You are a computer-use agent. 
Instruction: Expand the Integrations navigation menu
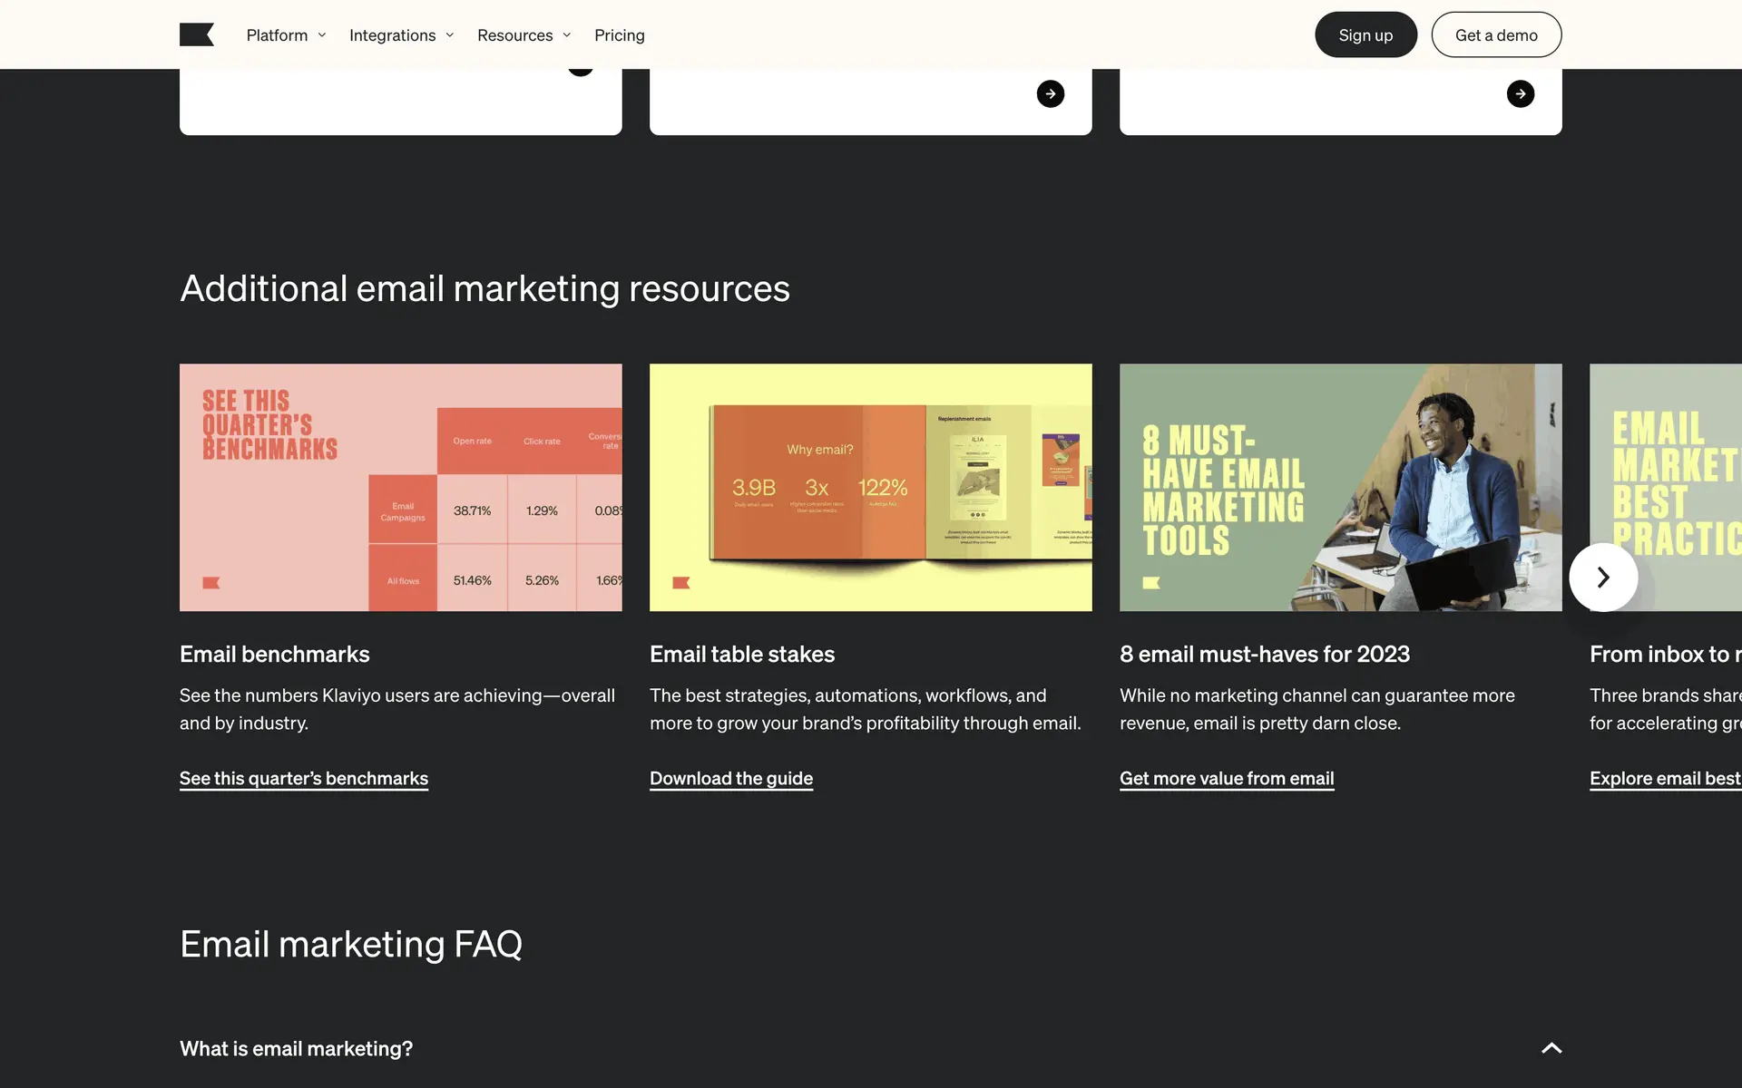(401, 35)
